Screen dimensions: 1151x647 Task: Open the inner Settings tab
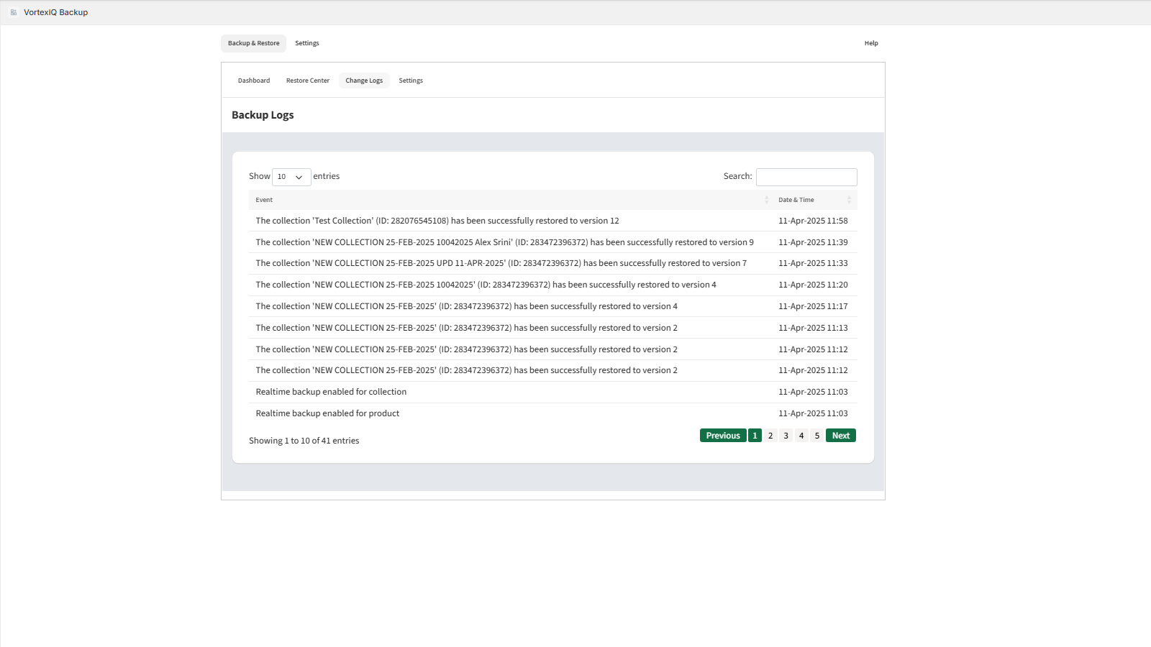(410, 80)
